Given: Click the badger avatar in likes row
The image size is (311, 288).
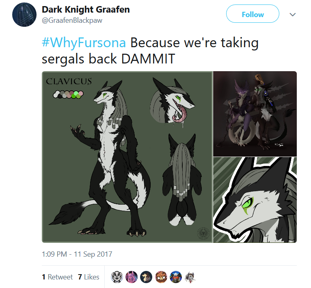Looking at the screenshot, I should coord(117,277).
